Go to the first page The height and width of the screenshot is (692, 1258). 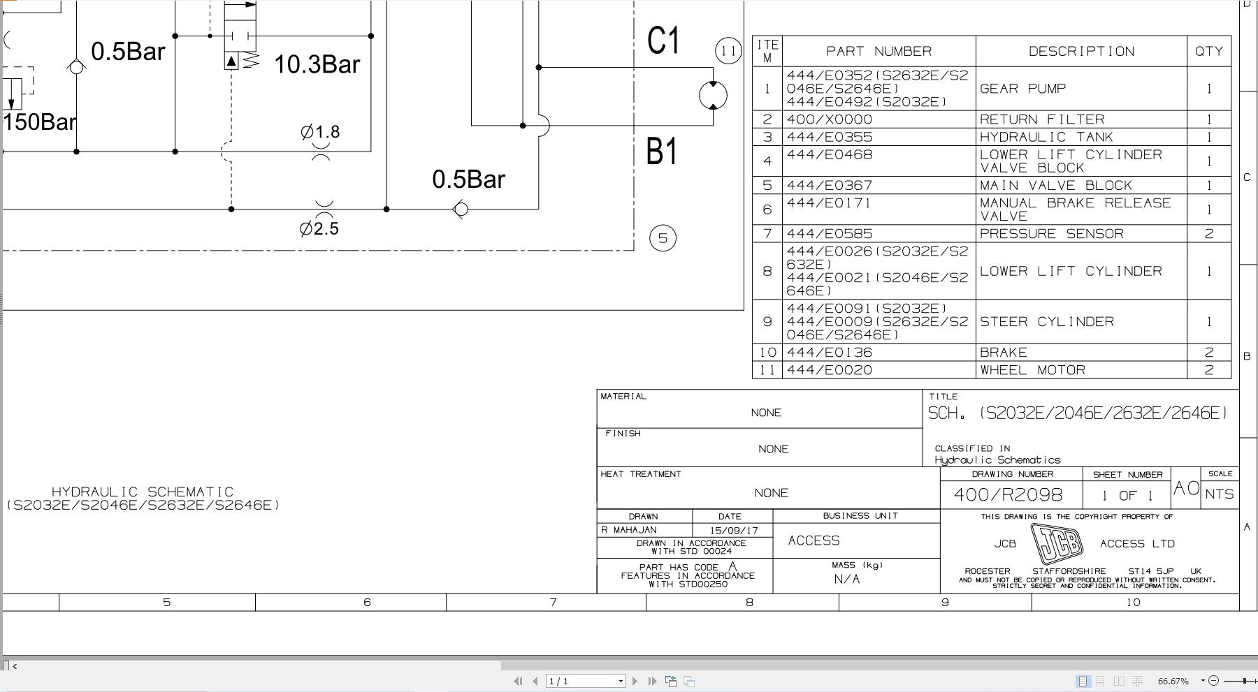518,681
